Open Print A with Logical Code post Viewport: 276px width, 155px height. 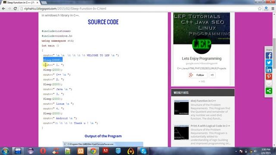click(210, 126)
